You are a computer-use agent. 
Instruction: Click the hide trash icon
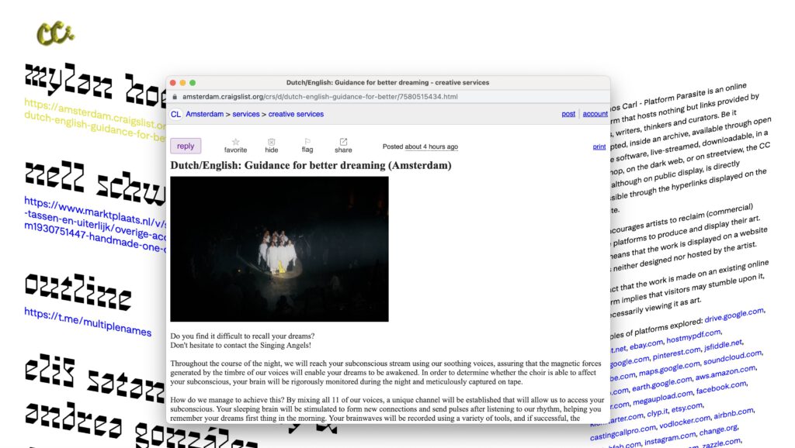click(x=271, y=143)
